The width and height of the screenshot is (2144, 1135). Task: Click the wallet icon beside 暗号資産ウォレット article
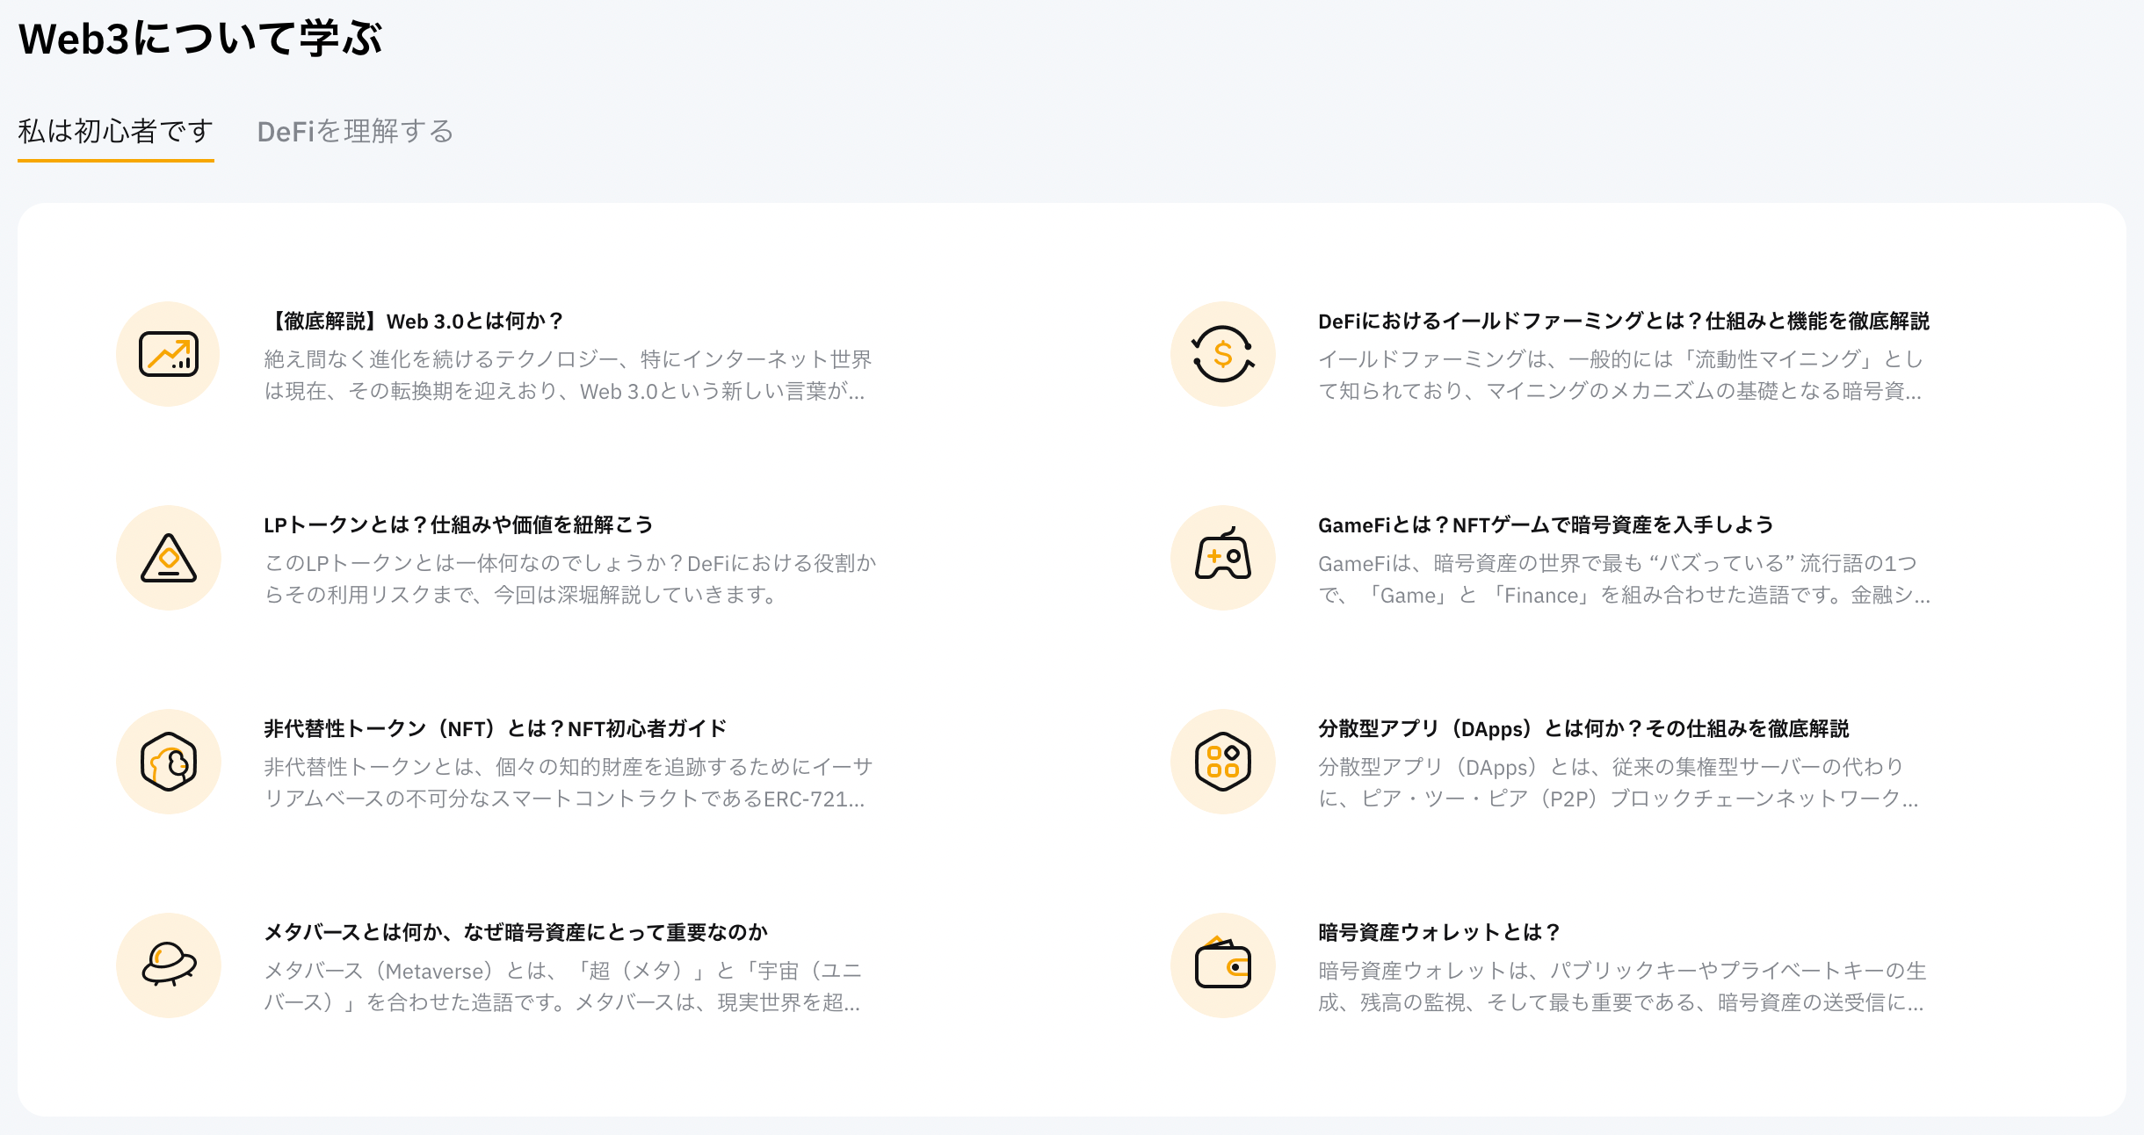(x=1223, y=966)
